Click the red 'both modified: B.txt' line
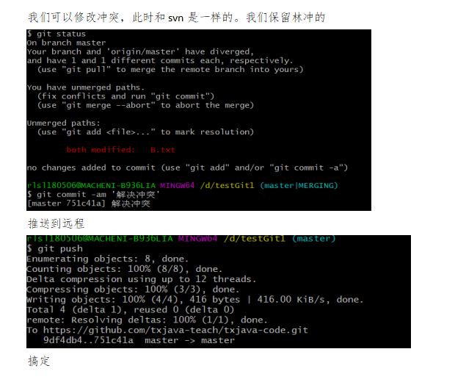This screenshot has width=466, height=385. (x=120, y=150)
